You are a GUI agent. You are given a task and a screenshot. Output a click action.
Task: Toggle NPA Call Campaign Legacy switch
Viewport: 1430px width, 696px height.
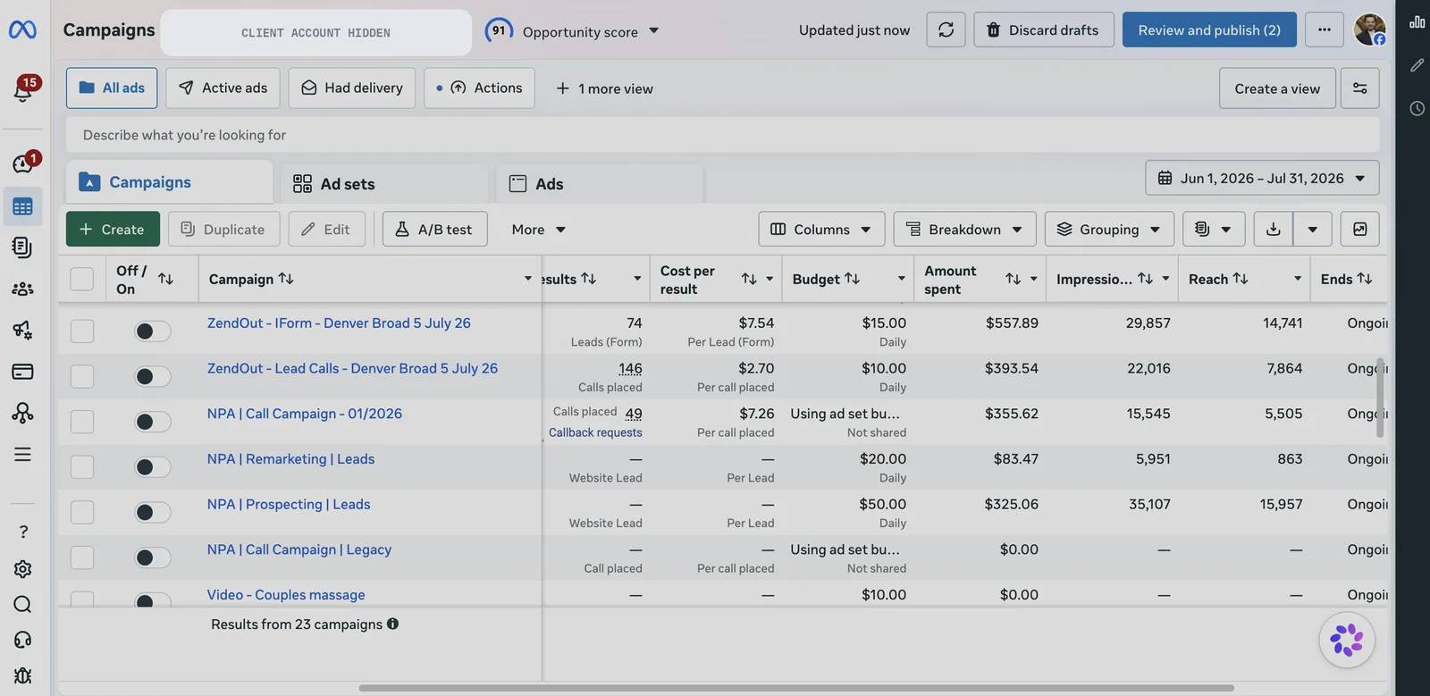click(x=153, y=558)
